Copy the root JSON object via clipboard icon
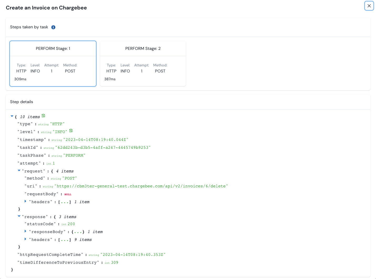This screenshot has height=279, width=376. (x=44, y=116)
